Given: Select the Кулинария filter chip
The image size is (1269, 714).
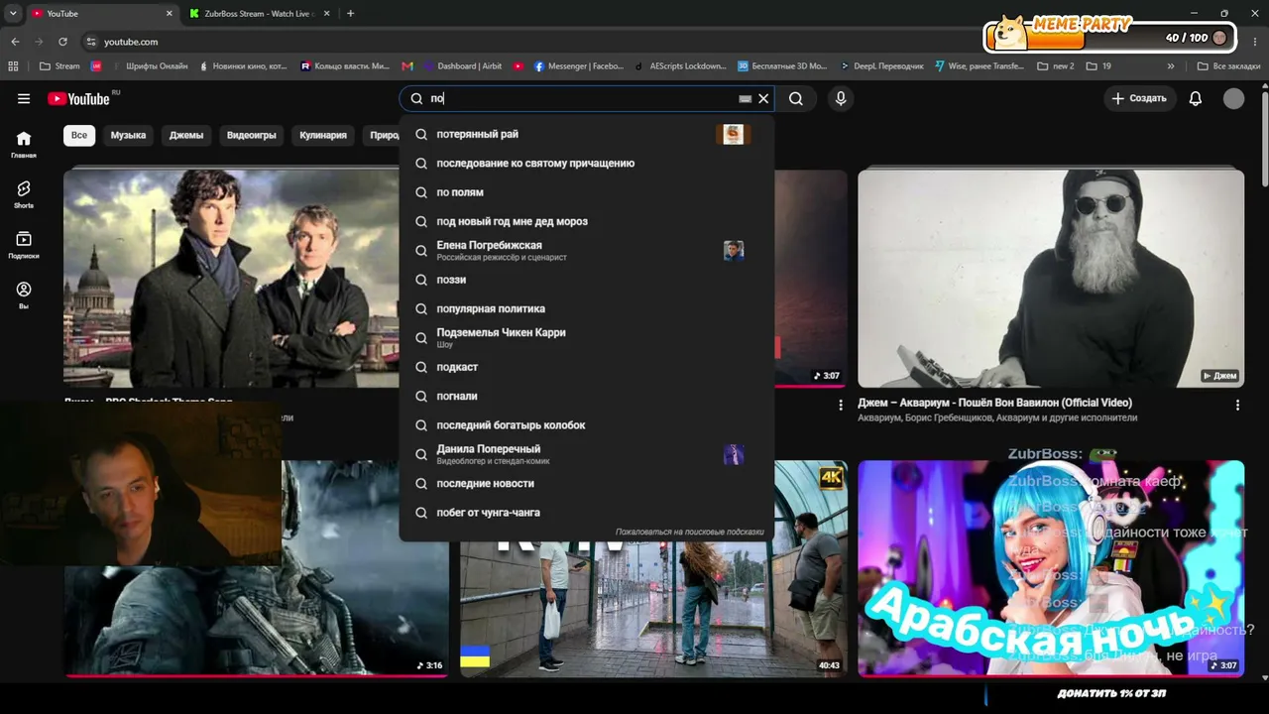Looking at the screenshot, I should [x=323, y=135].
